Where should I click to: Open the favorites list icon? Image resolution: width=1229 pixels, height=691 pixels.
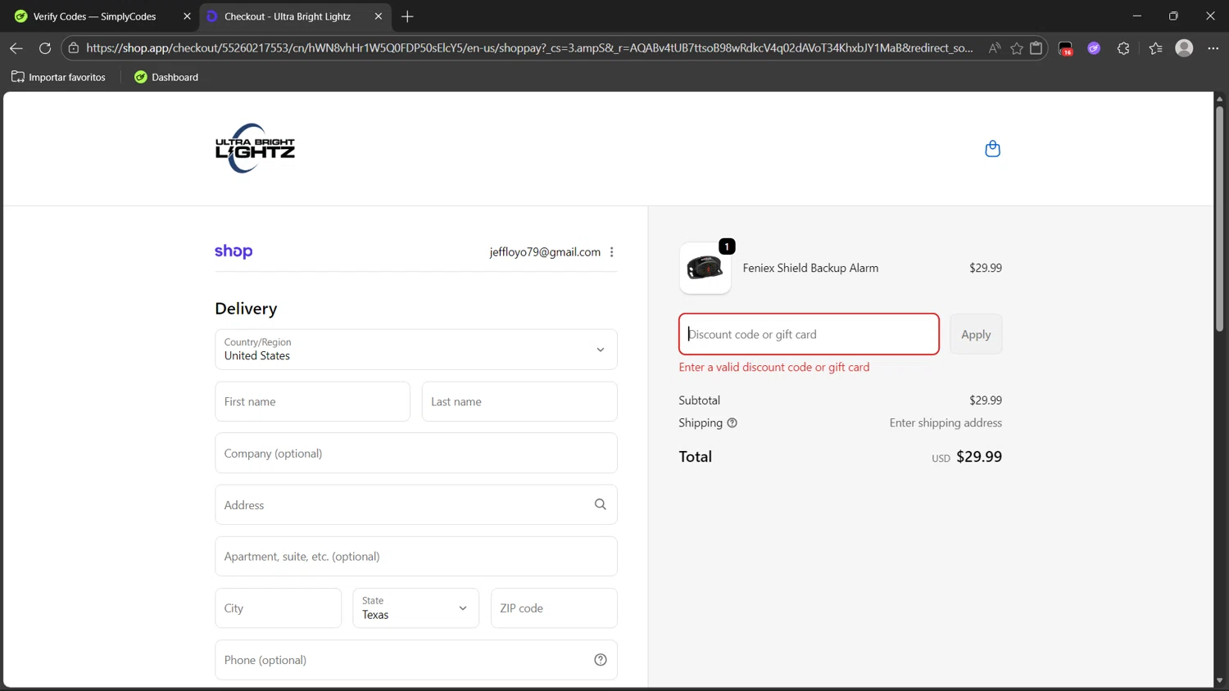[x=1155, y=48]
